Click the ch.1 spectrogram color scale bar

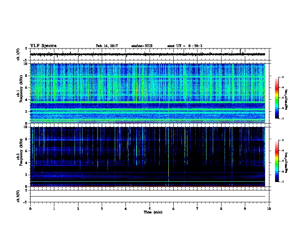click(x=277, y=98)
